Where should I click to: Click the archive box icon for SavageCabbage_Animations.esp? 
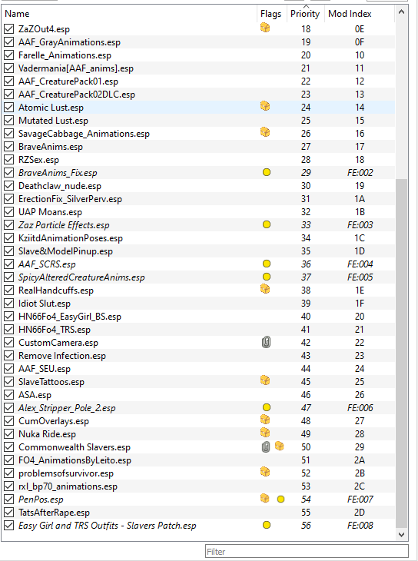point(265,132)
